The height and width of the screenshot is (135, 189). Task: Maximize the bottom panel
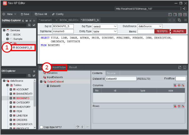click(180, 67)
